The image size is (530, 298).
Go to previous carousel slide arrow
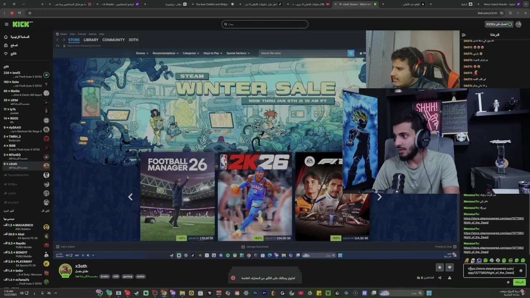(x=130, y=197)
